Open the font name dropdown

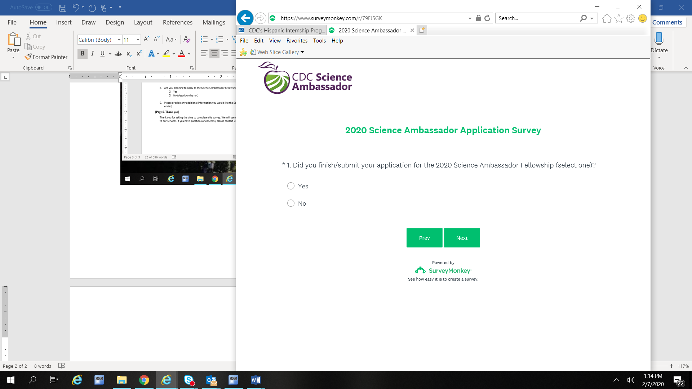click(x=119, y=40)
